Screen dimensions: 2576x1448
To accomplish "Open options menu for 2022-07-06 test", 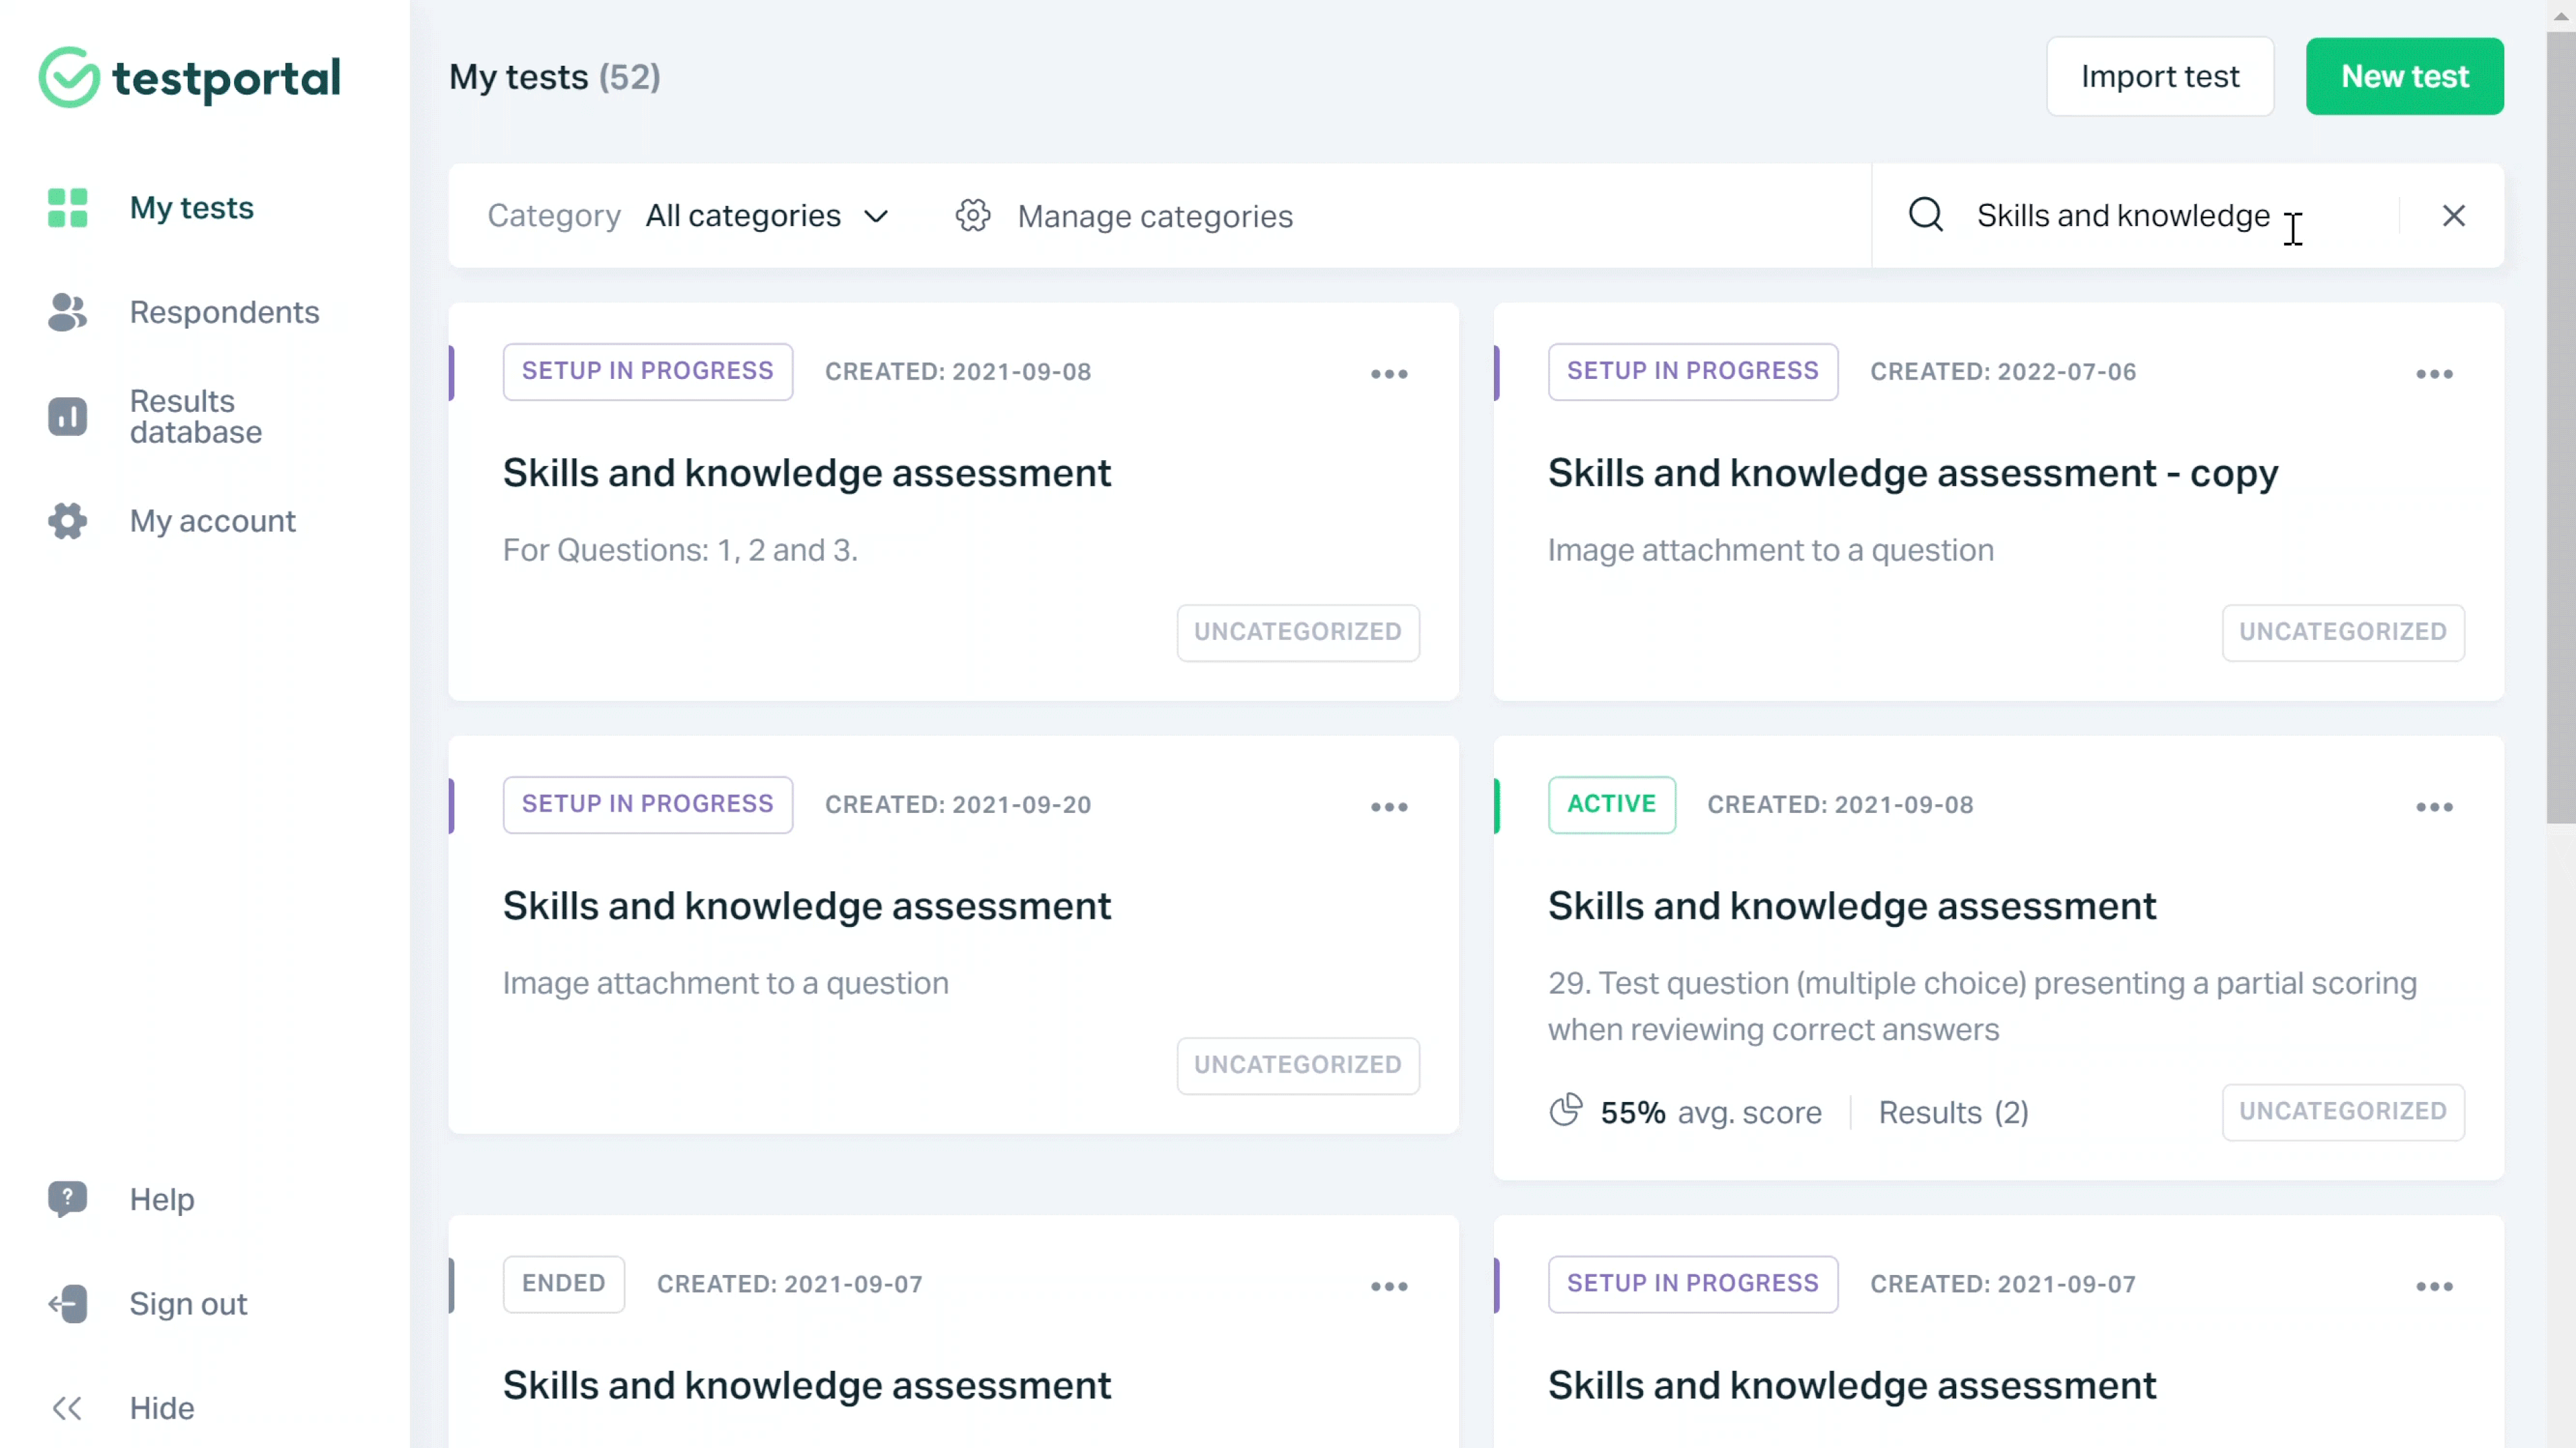I will [2434, 374].
